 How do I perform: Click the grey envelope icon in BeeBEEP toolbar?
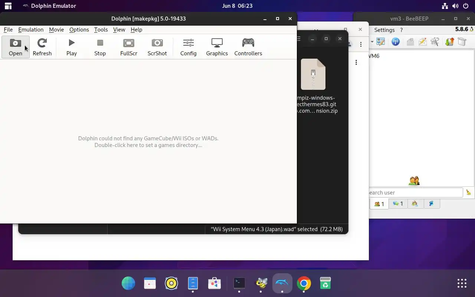(x=410, y=42)
